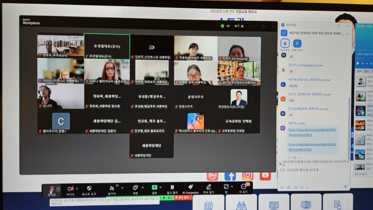373x210 pixels.
Task: Select the first tab in audio player list
Action: [359, 71]
